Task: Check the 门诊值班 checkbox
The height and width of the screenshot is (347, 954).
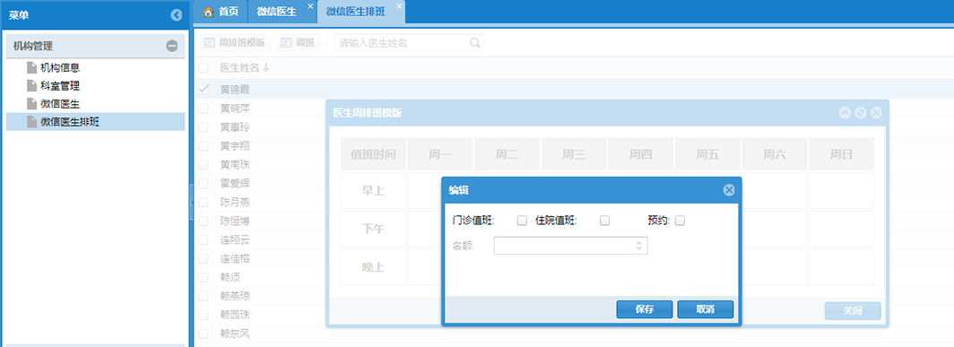Action: (522, 221)
